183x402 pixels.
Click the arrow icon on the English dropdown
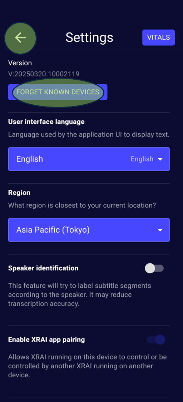point(160,159)
